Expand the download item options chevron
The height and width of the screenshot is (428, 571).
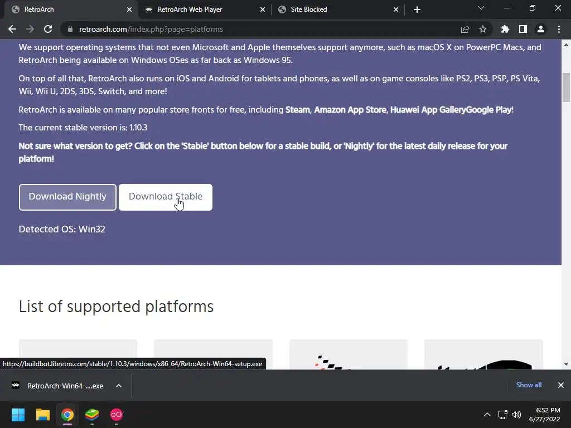tap(119, 386)
